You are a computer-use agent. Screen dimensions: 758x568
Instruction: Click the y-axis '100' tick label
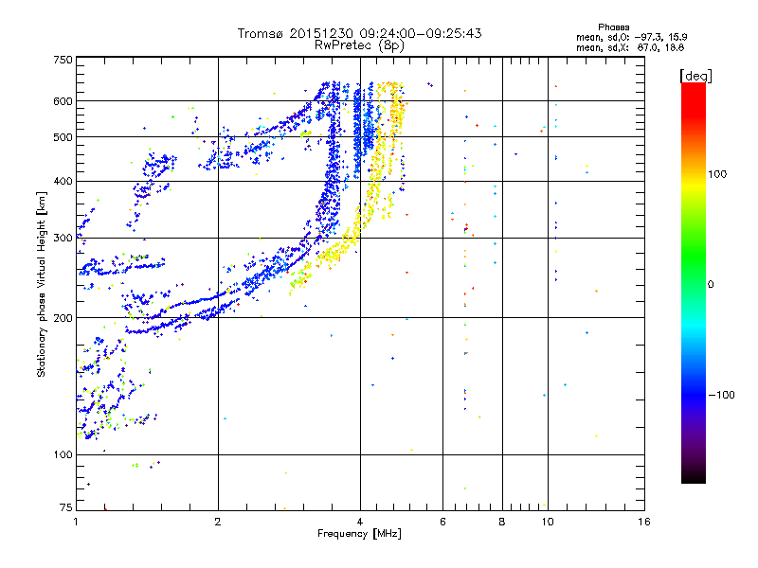pyautogui.click(x=63, y=454)
